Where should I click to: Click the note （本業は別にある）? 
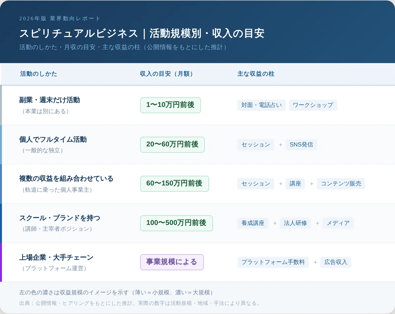(x=45, y=111)
